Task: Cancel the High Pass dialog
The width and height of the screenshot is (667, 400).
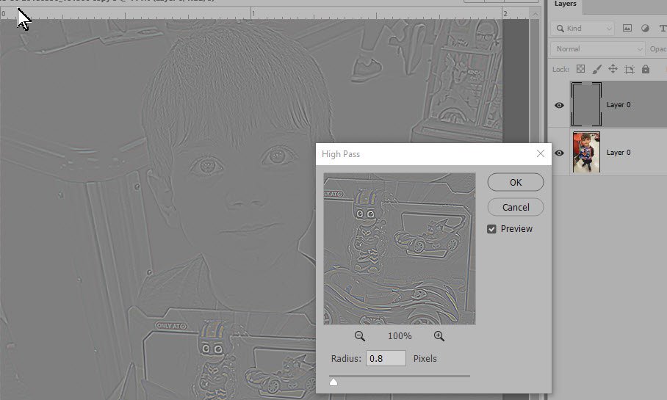Action: tap(515, 207)
